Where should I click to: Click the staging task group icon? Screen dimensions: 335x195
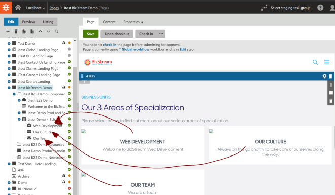point(264,8)
